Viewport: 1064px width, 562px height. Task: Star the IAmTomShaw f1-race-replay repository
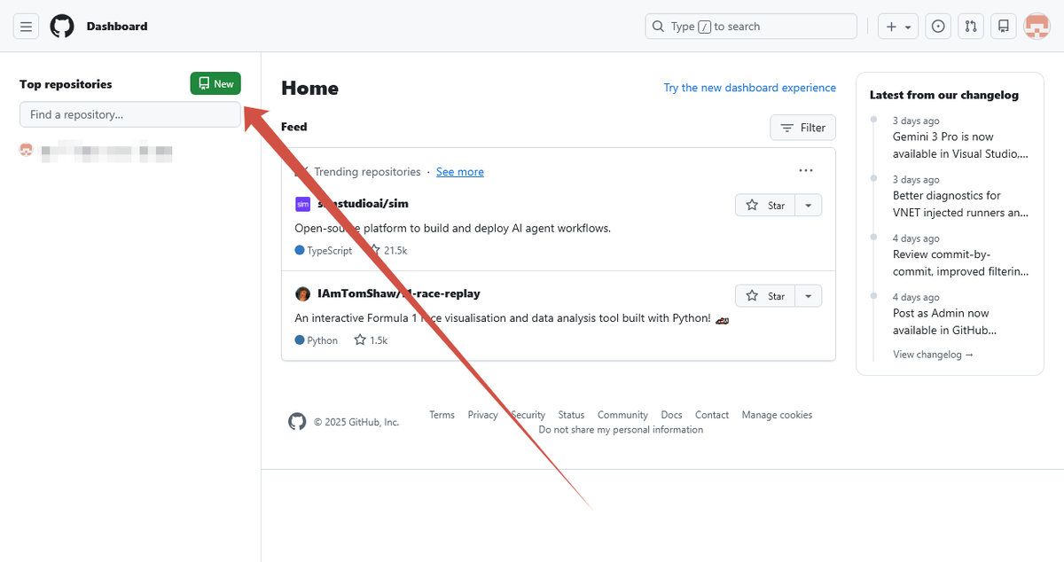click(765, 295)
